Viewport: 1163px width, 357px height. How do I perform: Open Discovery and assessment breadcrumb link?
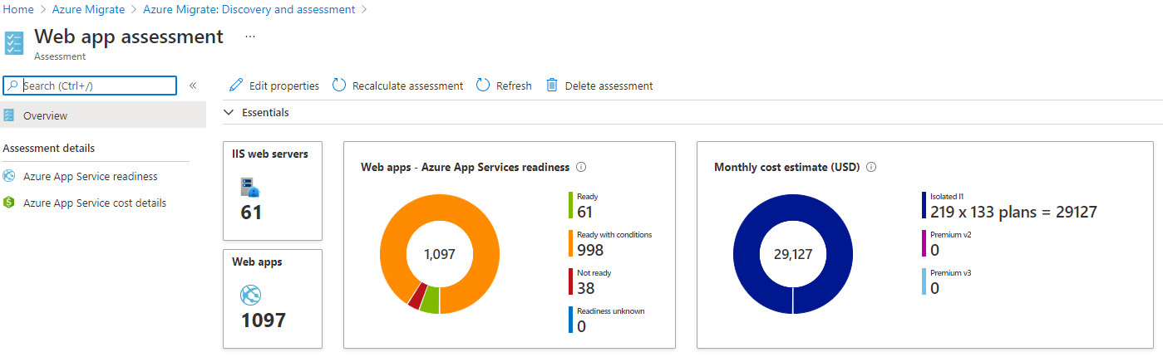[249, 9]
